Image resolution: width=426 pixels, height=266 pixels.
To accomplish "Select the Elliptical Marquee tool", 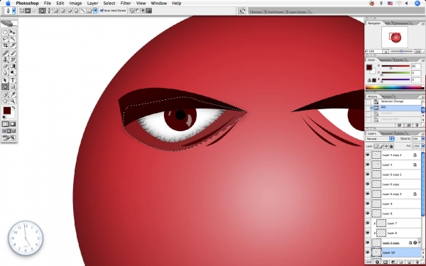I will coord(5,32).
